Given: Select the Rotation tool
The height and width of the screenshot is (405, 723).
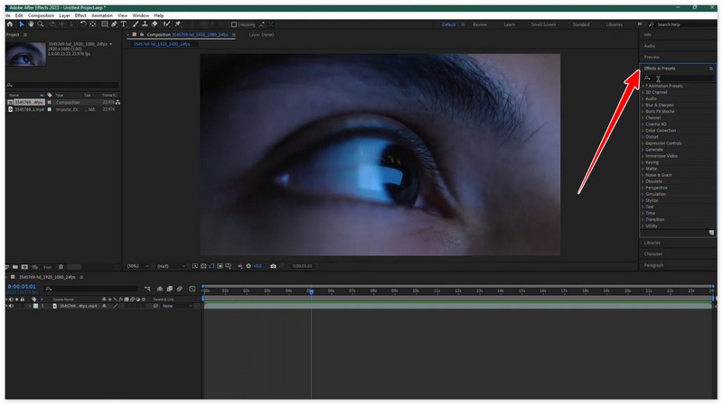Looking at the screenshot, I should (83, 24).
